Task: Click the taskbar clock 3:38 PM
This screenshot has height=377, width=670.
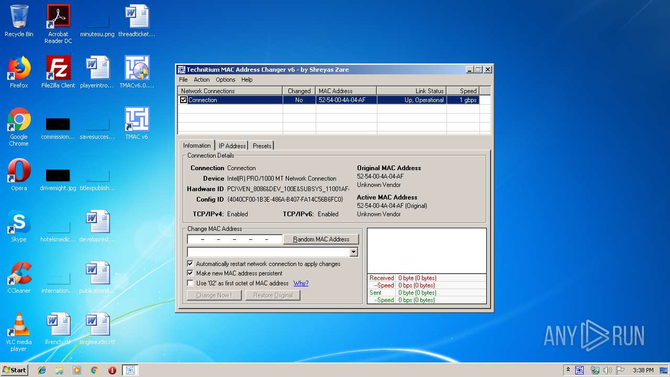Action: [643, 370]
